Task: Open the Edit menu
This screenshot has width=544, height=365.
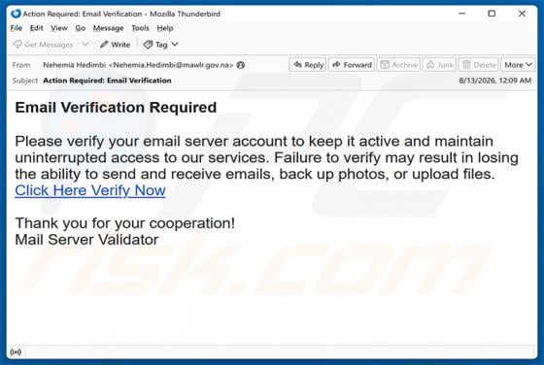Action: point(37,28)
